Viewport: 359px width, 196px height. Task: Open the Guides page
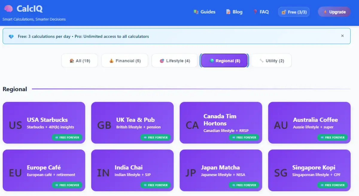[x=205, y=12]
